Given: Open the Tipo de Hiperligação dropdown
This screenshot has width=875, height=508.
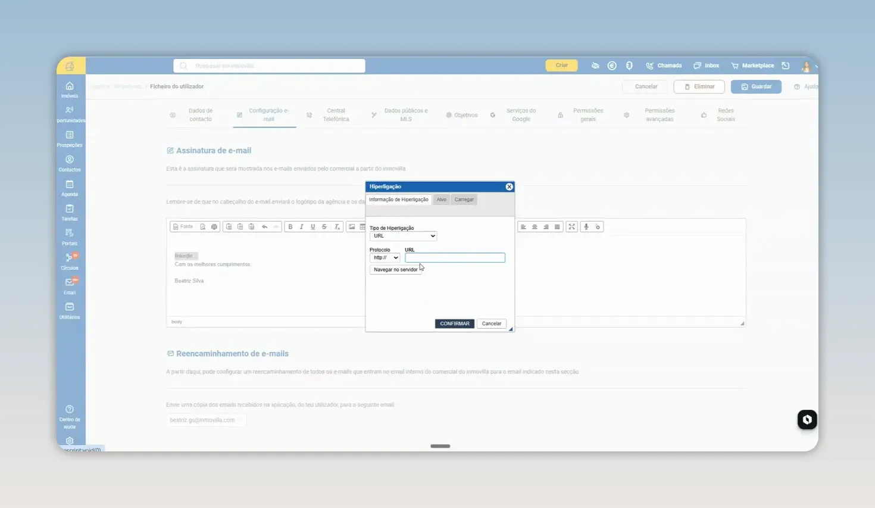Looking at the screenshot, I should [x=403, y=236].
